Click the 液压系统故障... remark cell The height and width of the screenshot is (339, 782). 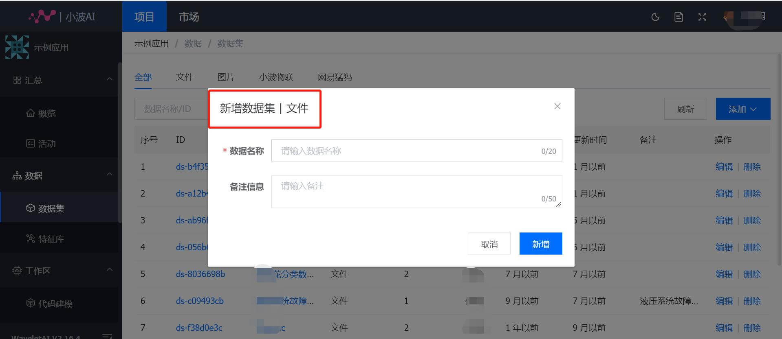[x=669, y=301]
